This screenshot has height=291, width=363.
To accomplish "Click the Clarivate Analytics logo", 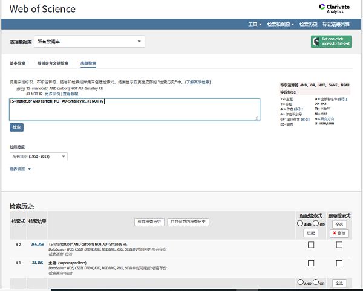I will pos(335,8).
